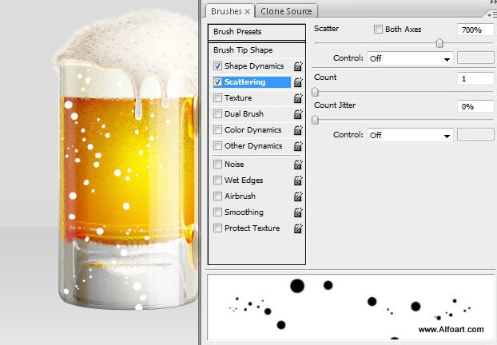
Task: Enable the Dual Brush checkbox
Action: [217, 113]
